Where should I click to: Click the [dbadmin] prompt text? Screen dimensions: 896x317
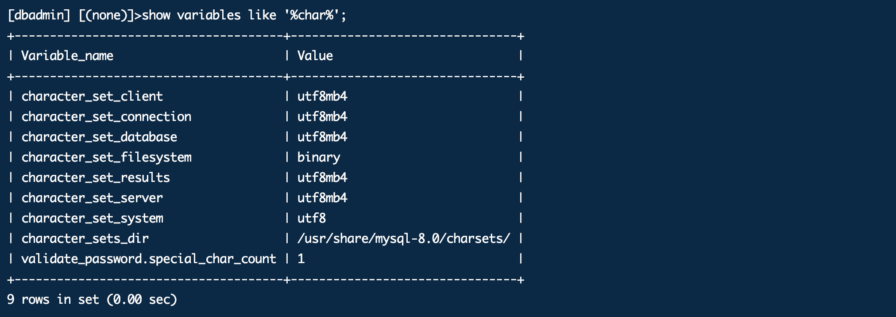[x=39, y=15]
